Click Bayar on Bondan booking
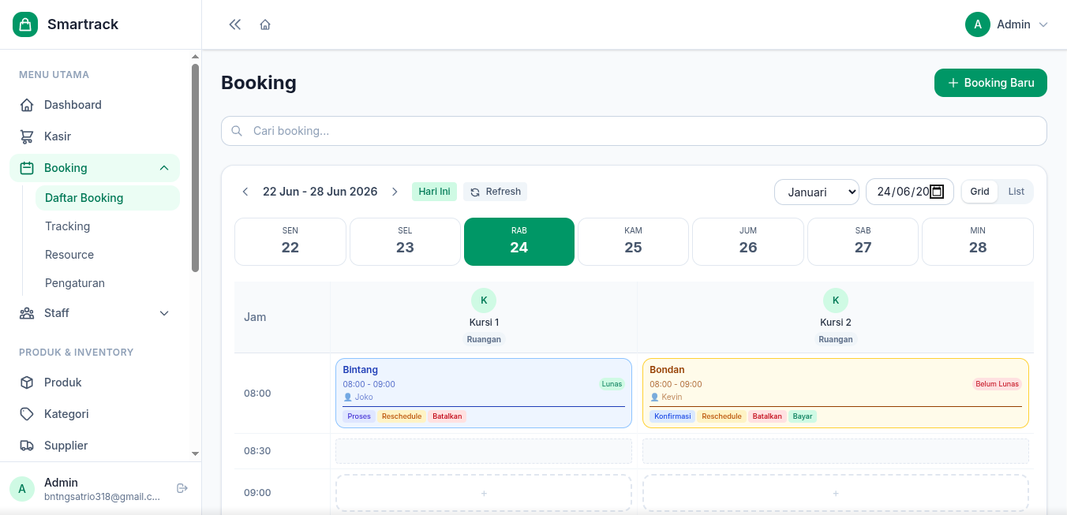This screenshot has width=1067, height=515. click(803, 416)
